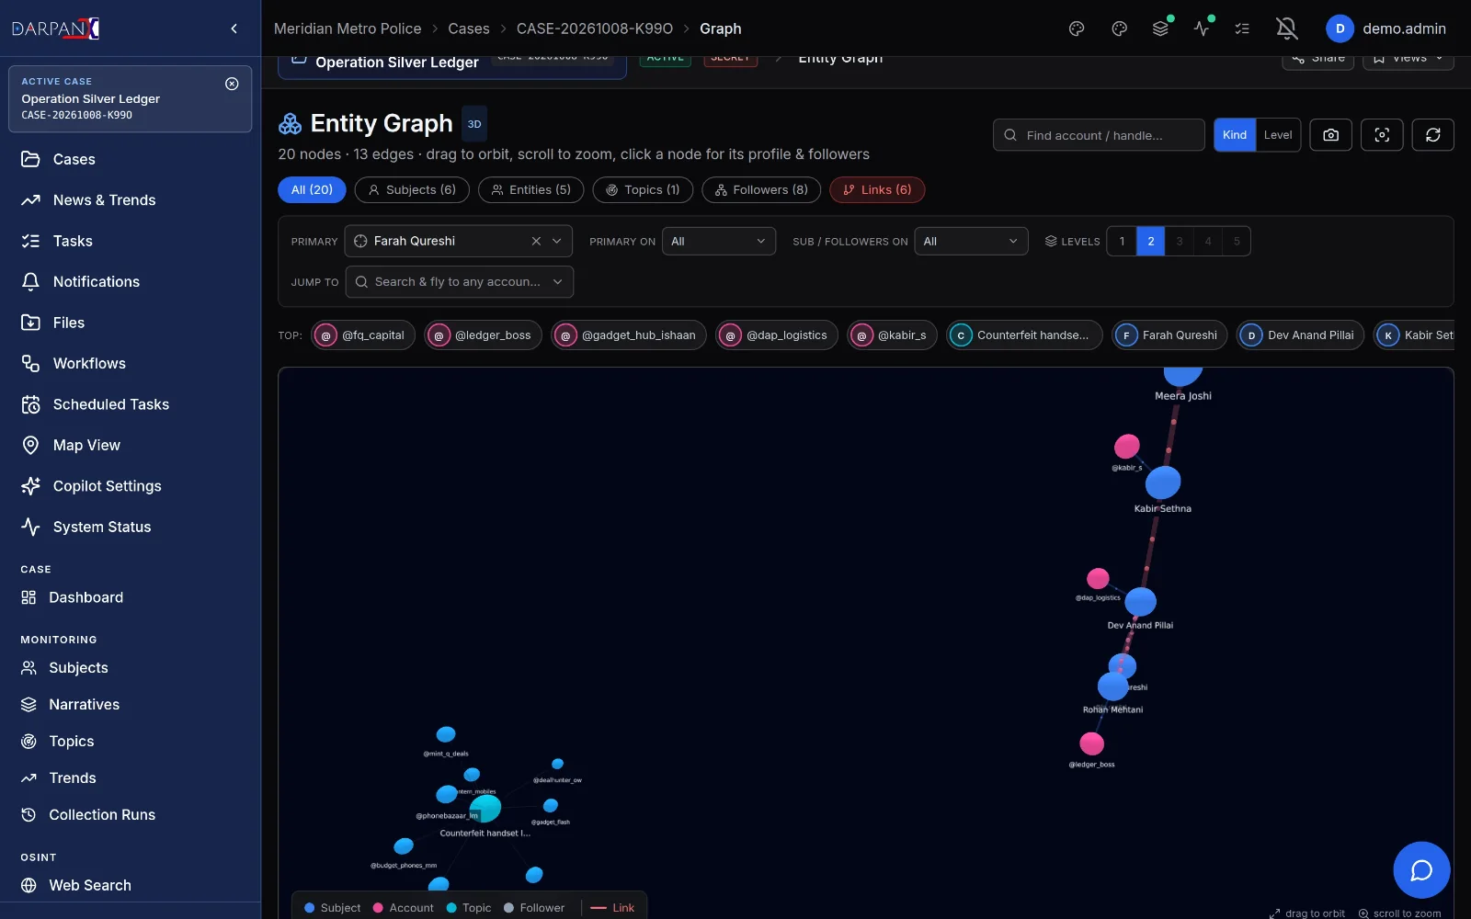Filter graph by Entities (5)

[530, 190]
